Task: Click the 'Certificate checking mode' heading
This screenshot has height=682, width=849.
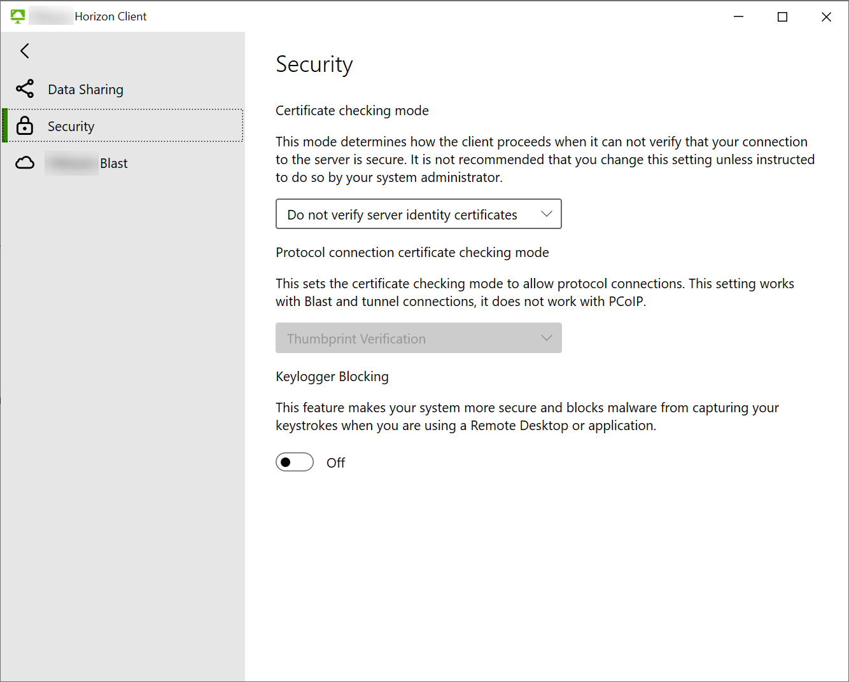Action: [x=352, y=111]
